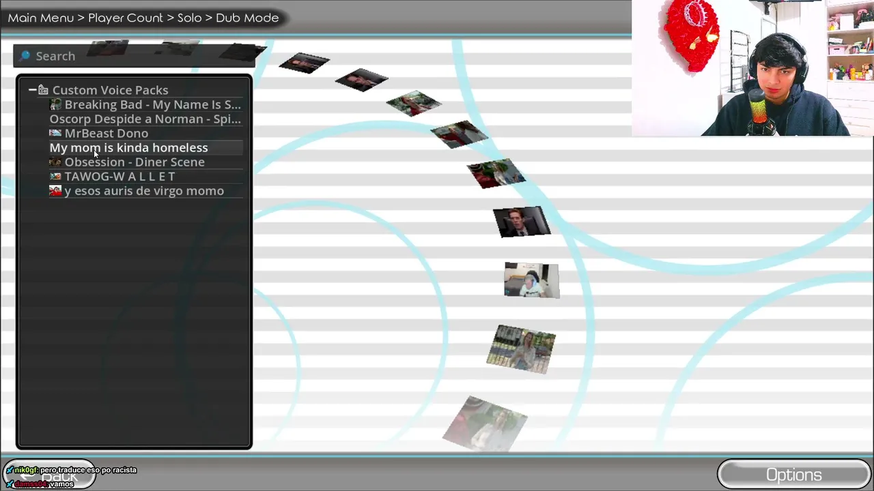Click the Custom Voice Packs folder icon
This screenshot has height=491, width=874.
43,90
